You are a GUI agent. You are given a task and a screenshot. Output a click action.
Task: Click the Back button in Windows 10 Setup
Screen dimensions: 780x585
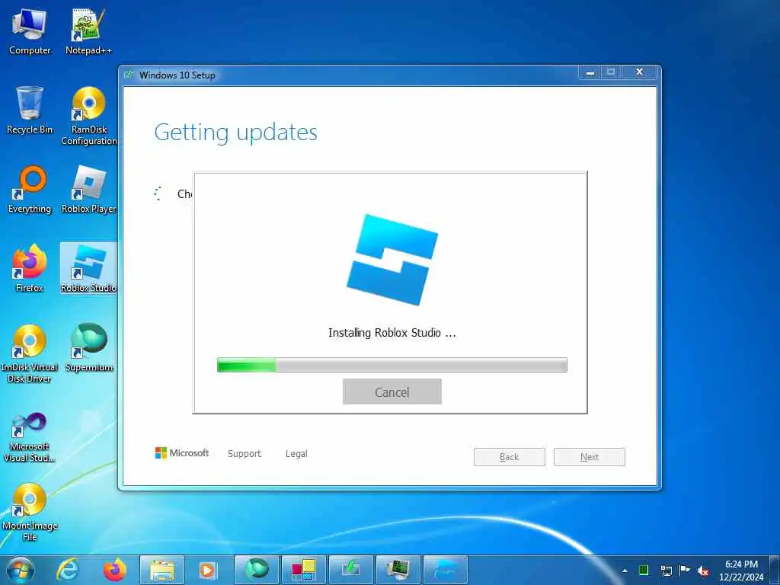pos(510,457)
